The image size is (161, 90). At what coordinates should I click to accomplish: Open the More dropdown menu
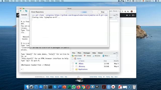(x=107, y=56)
